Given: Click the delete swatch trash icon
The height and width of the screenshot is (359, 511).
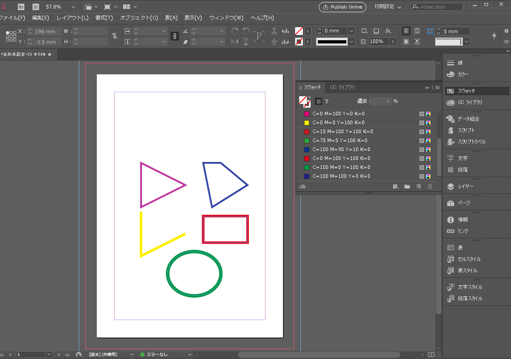Looking at the screenshot, I should tap(430, 186).
